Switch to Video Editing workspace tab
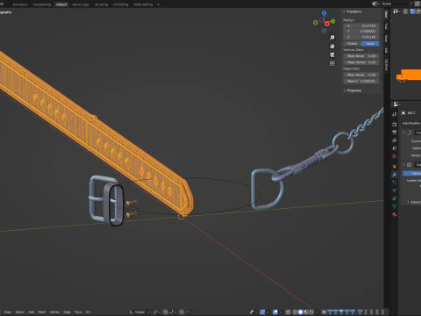The height and width of the screenshot is (316, 421). click(x=143, y=4)
